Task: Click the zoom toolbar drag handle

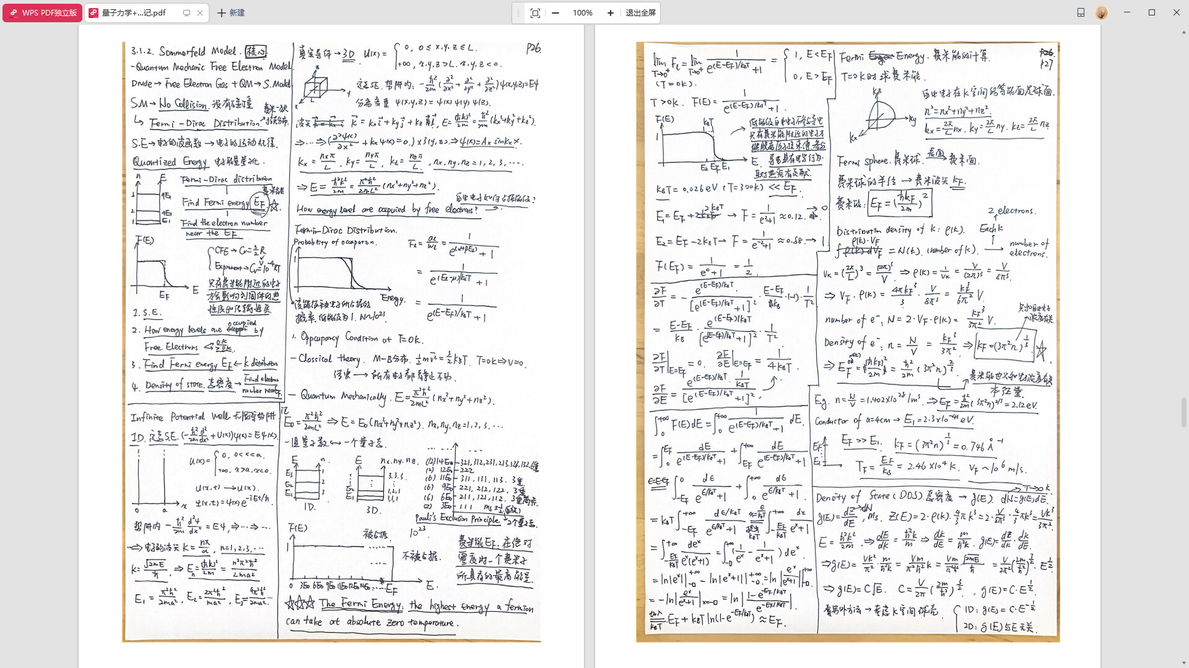Action: click(x=518, y=13)
